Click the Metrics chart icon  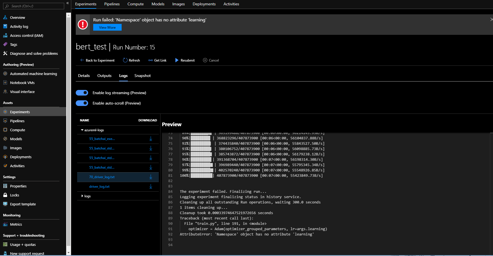[5, 224]
